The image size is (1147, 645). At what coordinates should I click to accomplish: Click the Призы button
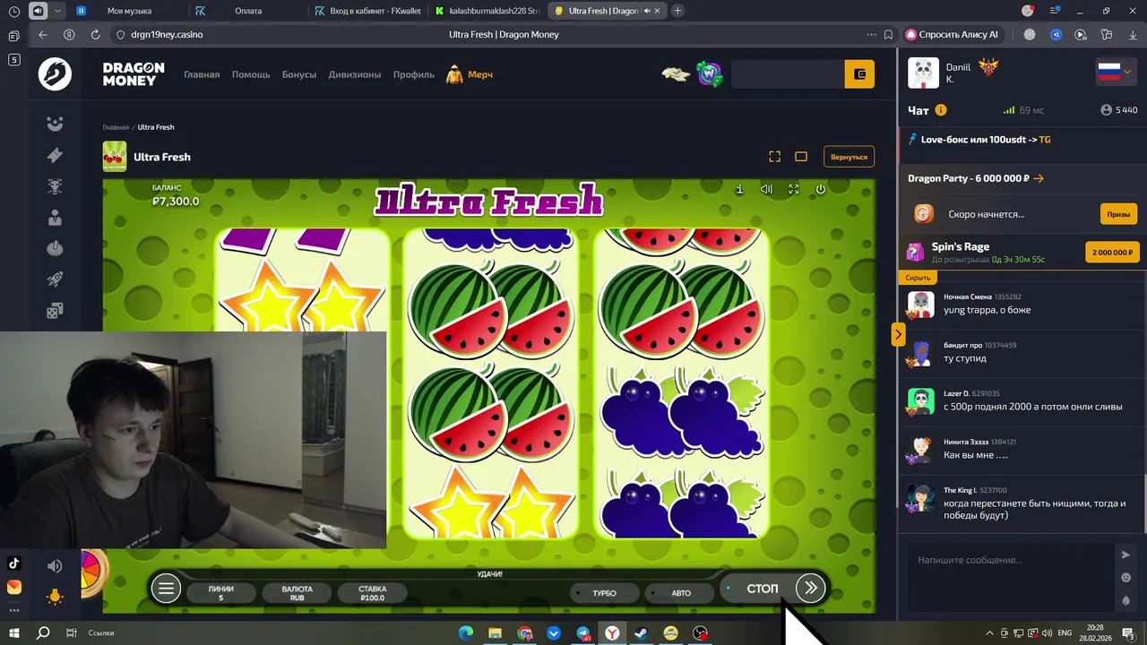click(x=1118, y=214)
